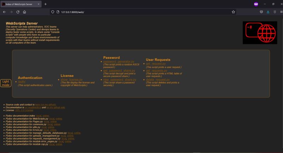The width and height of the screenshot is (283, 153).
Task: Open online Pydoc for Pages.py
Action: (x=53, y=122)
